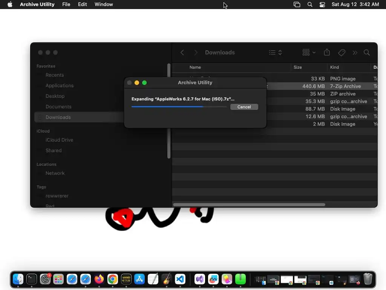The width and height of the screenshot is (386, 290).
Task: Switch the view mode using the list view control
Action: 275,52
